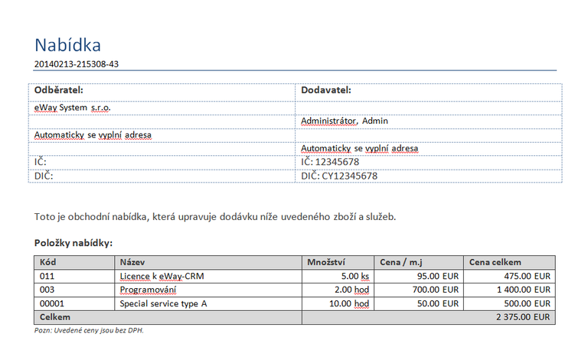This screenshot has width=588, height=337.
Task: Select the offer number 20140213-215308-43
Action: pos(77,64)
